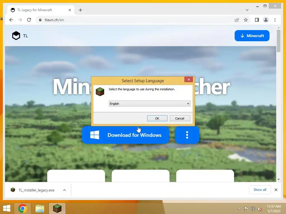This screenshot has height=214, width=286.
Task: Bookmark this page with the star
Action: (x=246, y=20)
